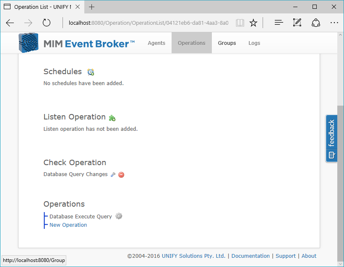Maximize the browser window
This screenshot has height=267, width=344.
315,7
